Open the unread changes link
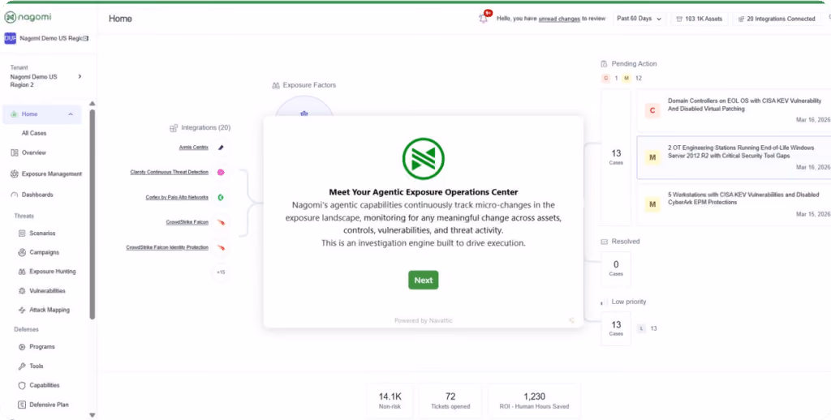 click(x=559, y=19)
